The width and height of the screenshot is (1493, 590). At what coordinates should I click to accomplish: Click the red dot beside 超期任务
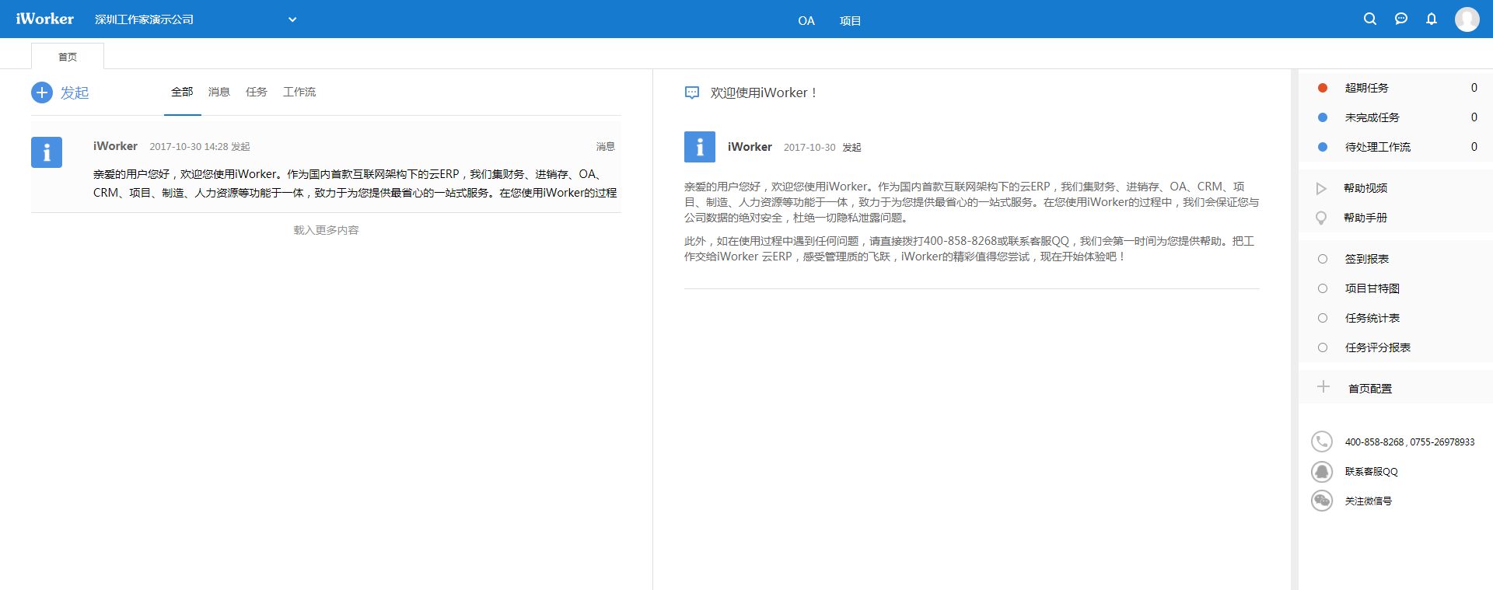1323,88
